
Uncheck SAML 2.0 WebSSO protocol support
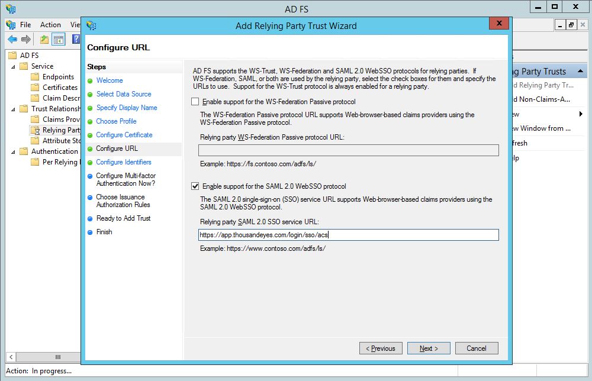pos(195,186)
